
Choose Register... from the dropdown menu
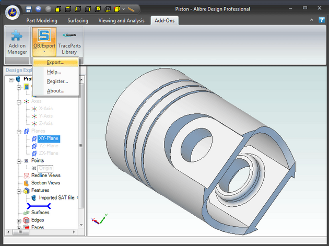[x=57, y=81]
